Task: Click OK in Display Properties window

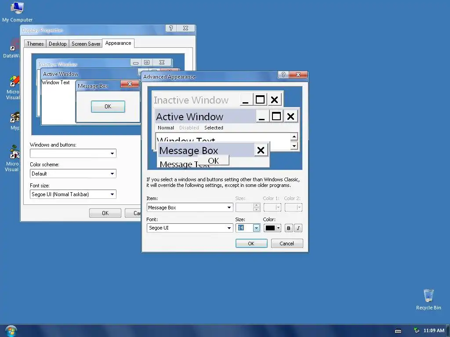Action: tap(105, 213)
